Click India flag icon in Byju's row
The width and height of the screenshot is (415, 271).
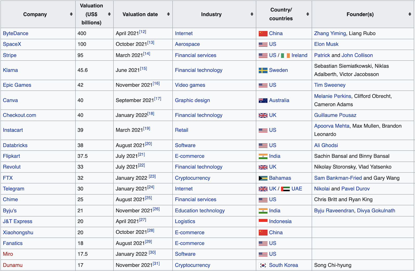pos(263,211)
